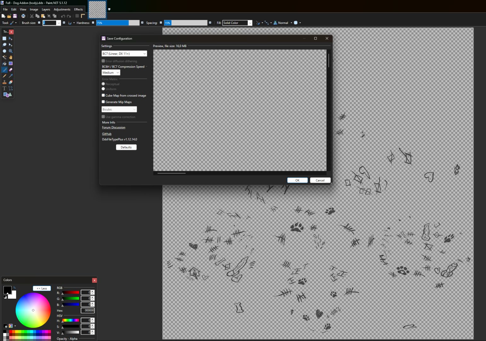Select Uniform error metric radio button

coord(103,89)
